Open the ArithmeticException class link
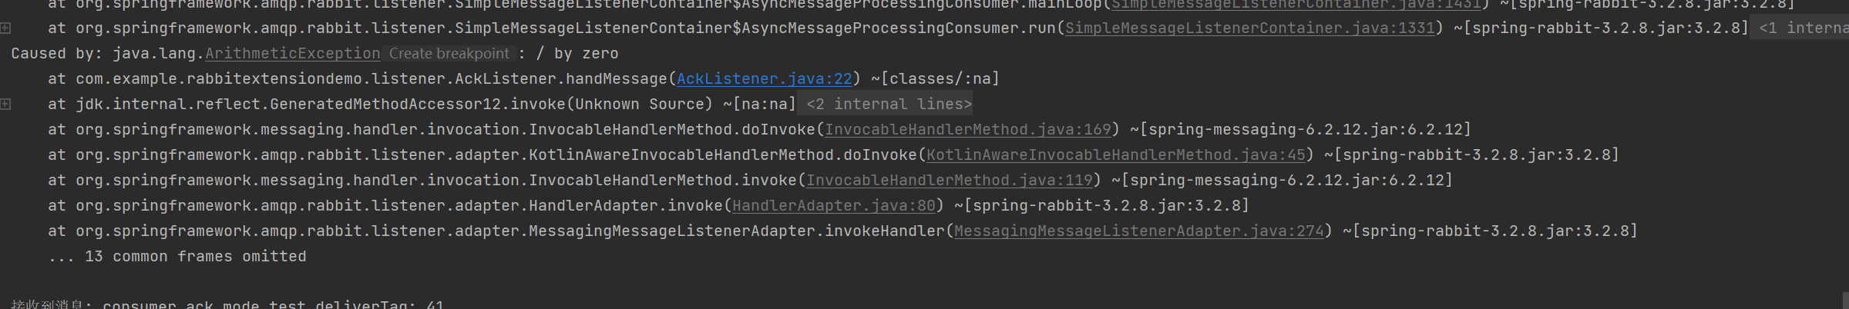 [293, 54]
